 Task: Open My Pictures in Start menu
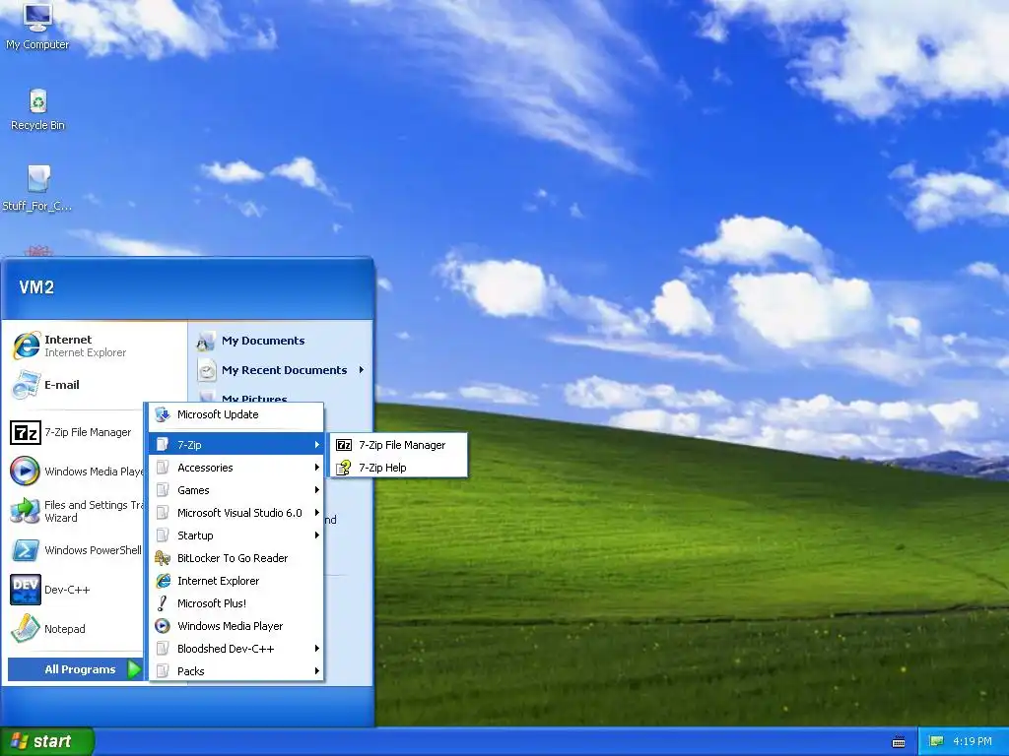pyautogui.click(x=254, y=398)
